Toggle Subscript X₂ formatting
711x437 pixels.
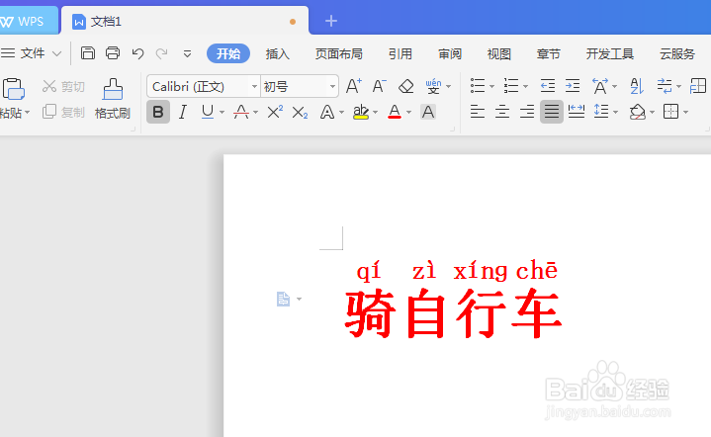click(x=300, y=112)
